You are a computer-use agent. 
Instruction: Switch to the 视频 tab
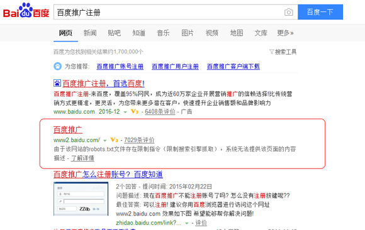pyautogui.click(x=212, y=33)
